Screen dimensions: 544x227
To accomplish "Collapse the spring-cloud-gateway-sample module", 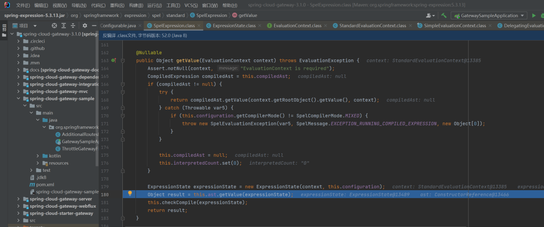I will pyautogui.click(x=18, y=99).
